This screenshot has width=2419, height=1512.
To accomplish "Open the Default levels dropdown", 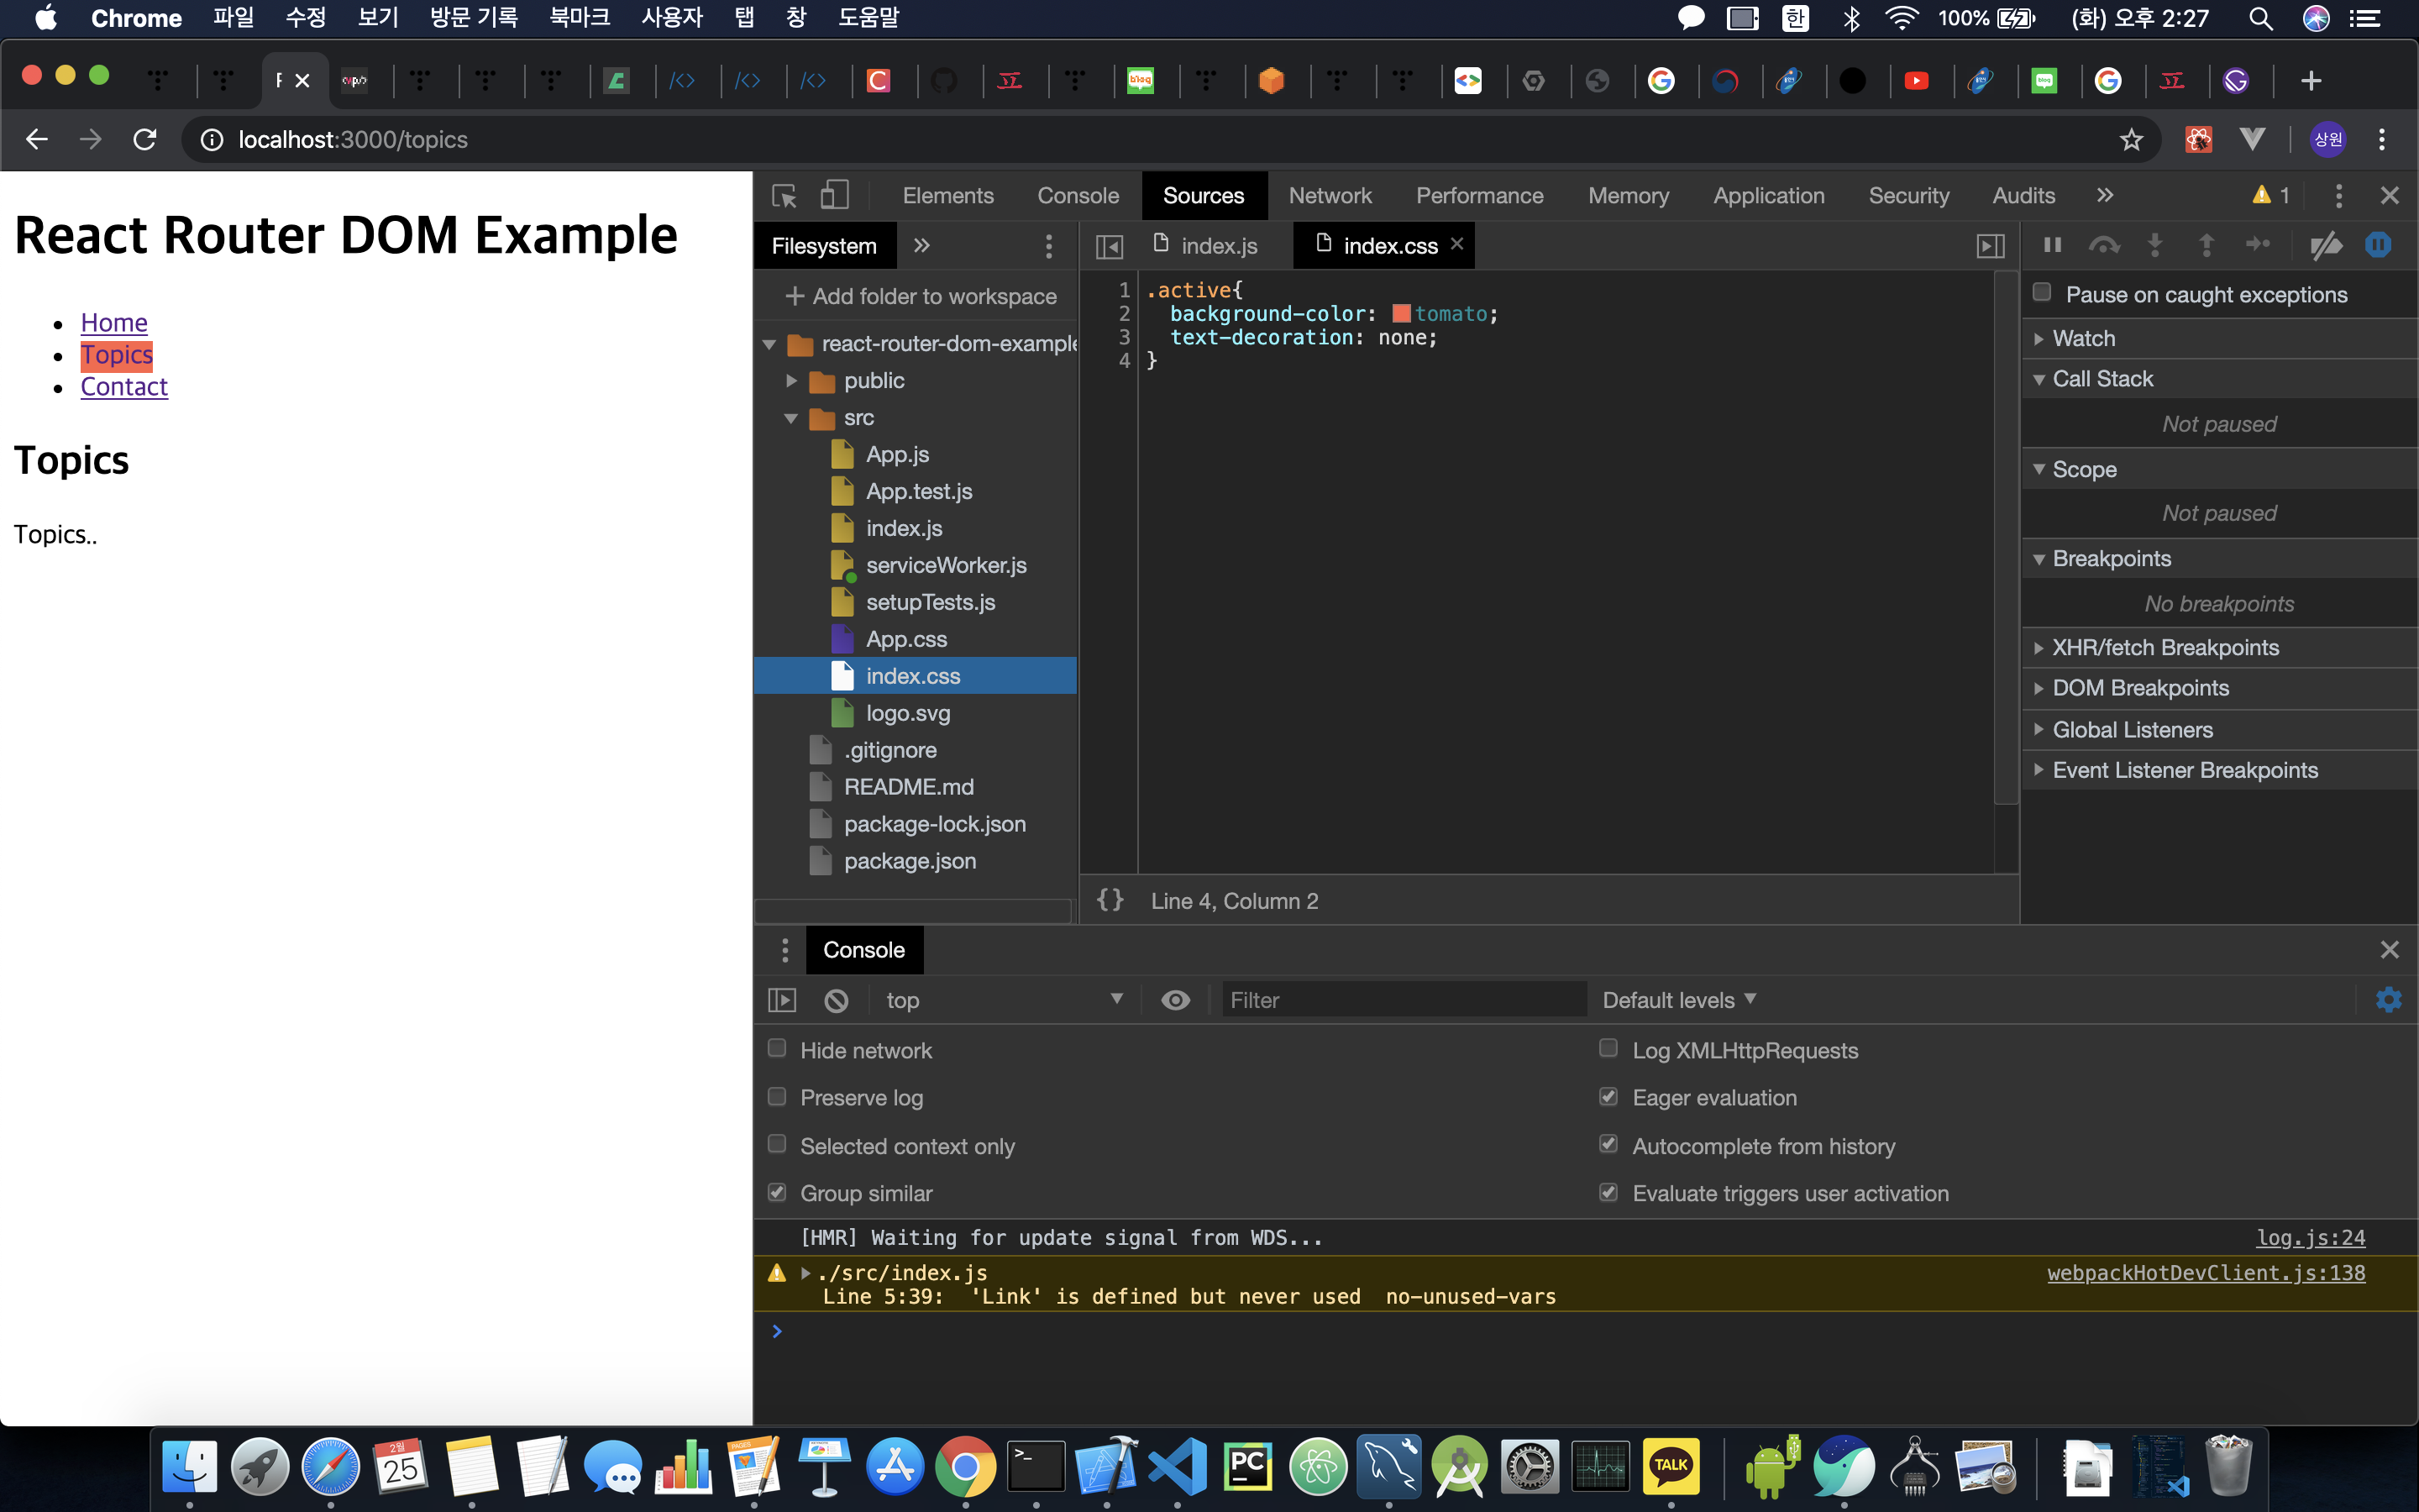I will pos(1678,1000).
